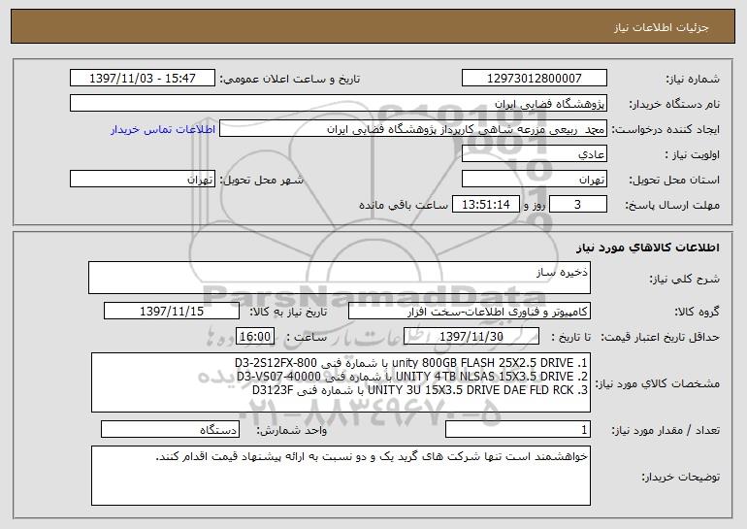Click the label اولویت نیاز
The width and height of the screenshot is (747, 529).
[x=693, y=154]
